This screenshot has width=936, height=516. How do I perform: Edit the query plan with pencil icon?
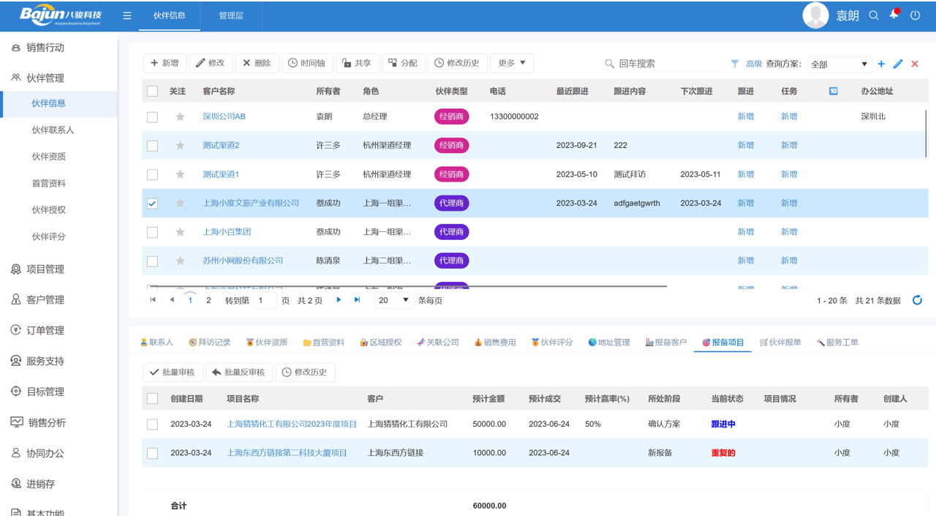click(897, 64)
